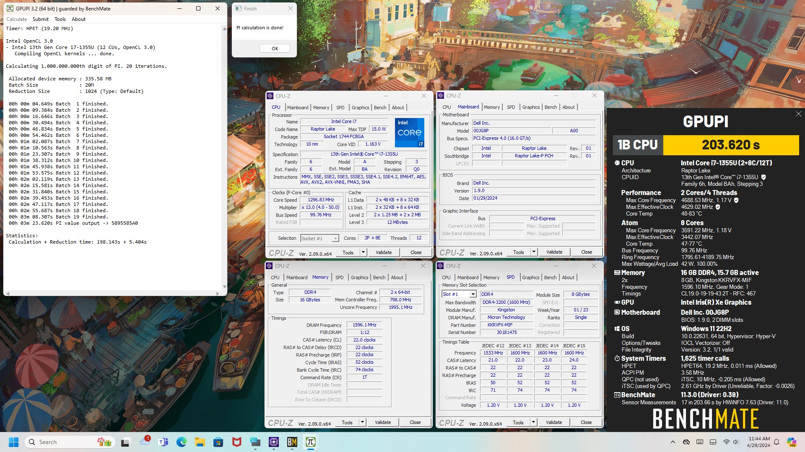Open the volume control in tray

tap(736, 442)
